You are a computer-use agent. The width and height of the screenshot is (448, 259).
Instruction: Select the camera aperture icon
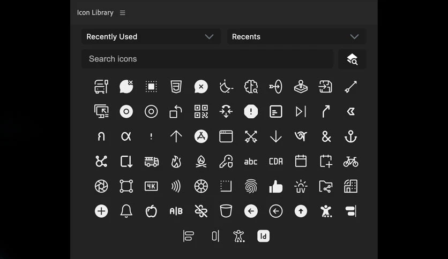click(101, 186)
